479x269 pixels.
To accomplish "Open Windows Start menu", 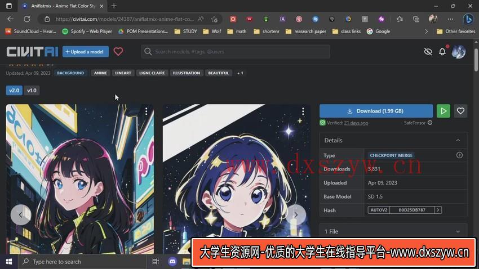I will pos(9,262).
